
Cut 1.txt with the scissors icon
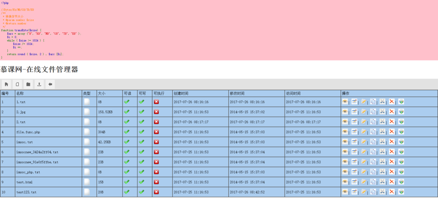382,102
